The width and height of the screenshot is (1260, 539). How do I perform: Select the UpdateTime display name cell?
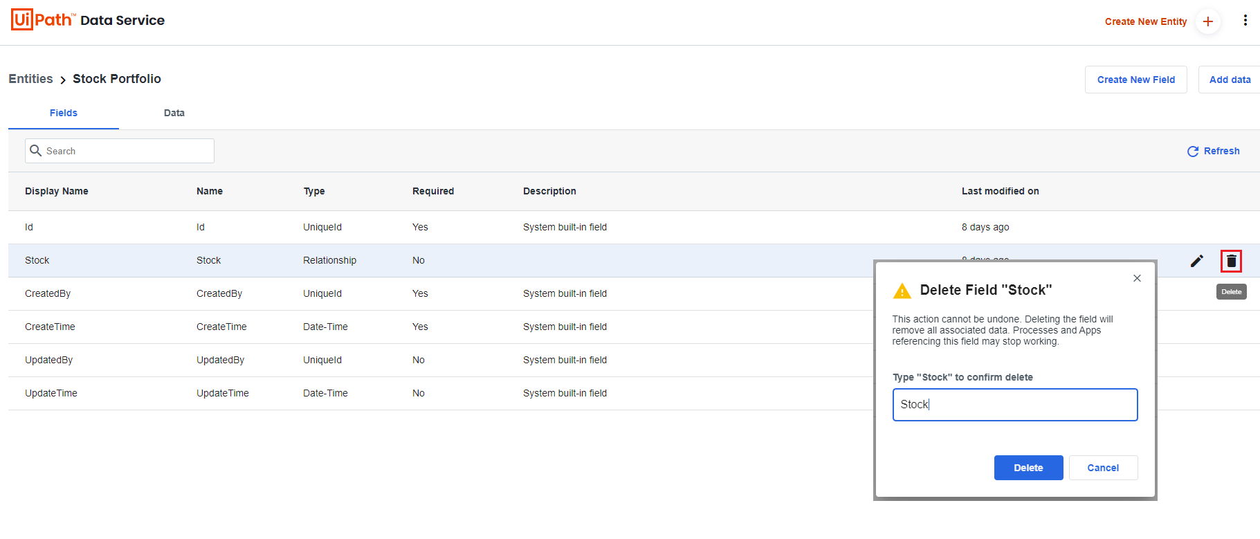51,393
